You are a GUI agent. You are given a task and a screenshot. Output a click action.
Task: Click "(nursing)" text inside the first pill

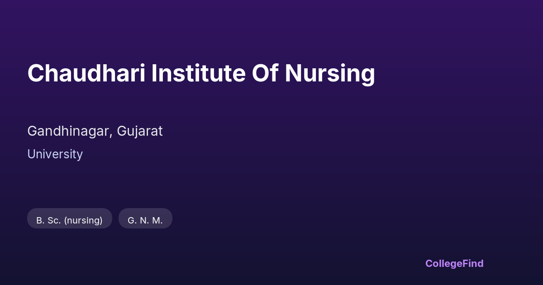tap(83, 220)
